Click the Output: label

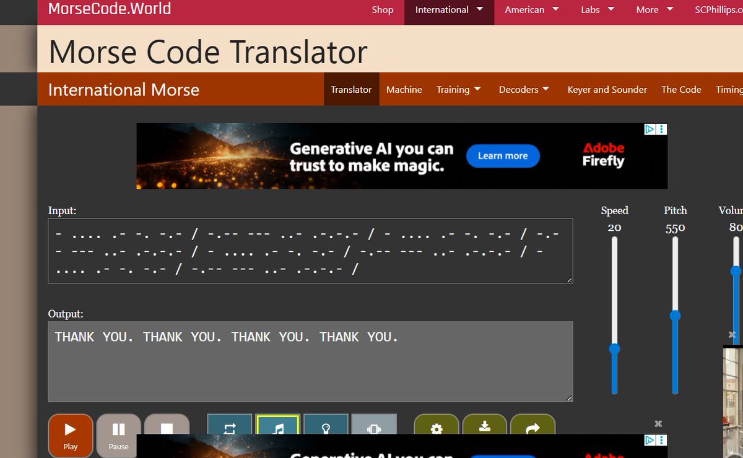pyautogui.click(x=66, y=314)
